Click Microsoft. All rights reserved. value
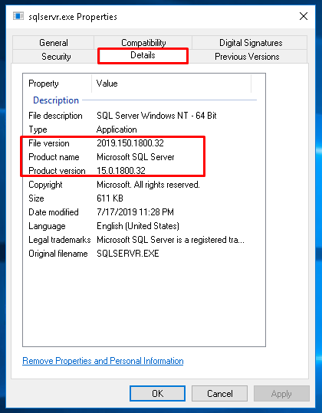Screen dimensions: 322x413 pyautogui.click(x=148, y=185)
